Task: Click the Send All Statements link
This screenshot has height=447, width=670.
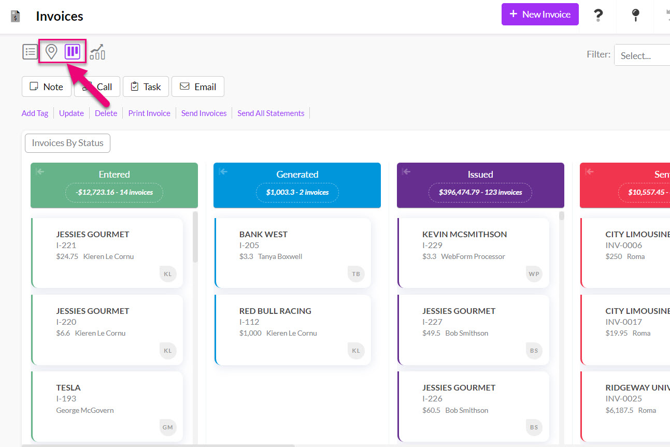Action: 271,113
